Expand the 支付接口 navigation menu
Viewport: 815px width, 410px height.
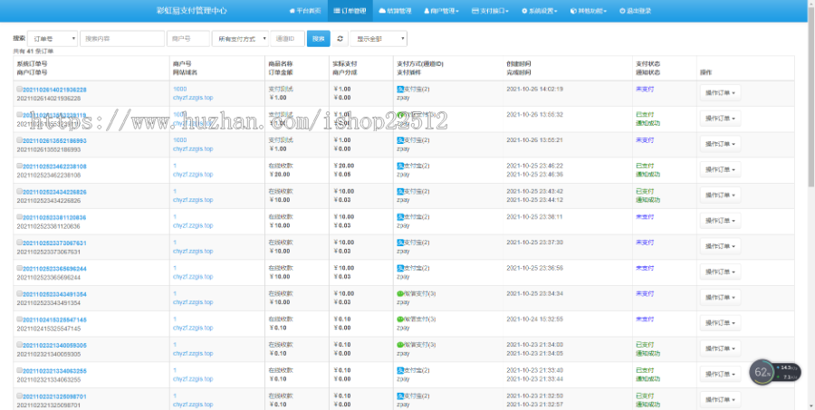(490, 11)
